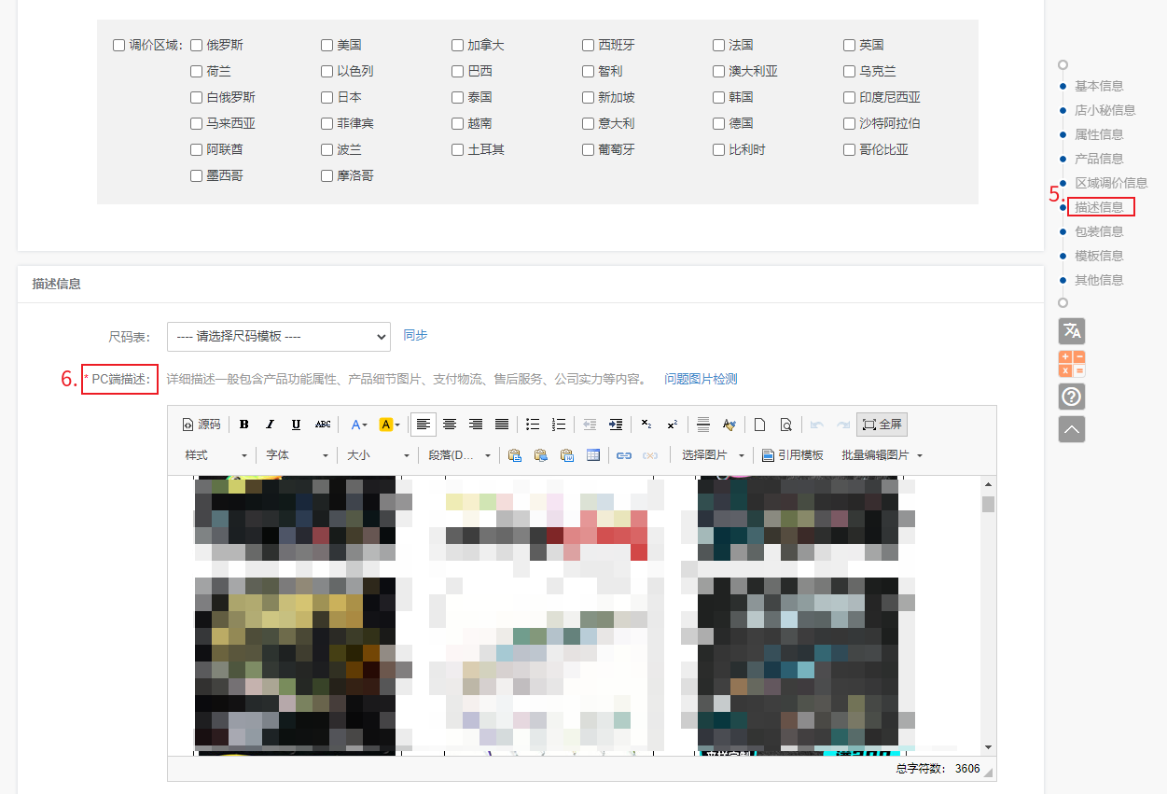Toggle italic formatting in the editor
1167x794 pixels.
click(271, 425)
